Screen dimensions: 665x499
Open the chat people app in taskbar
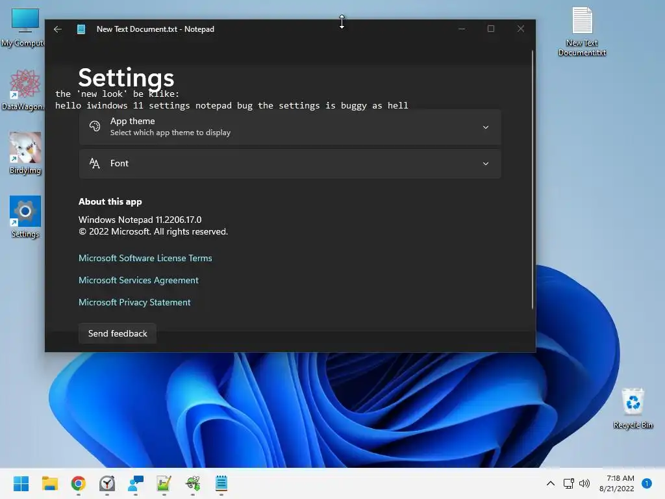(x=136, y=483)
